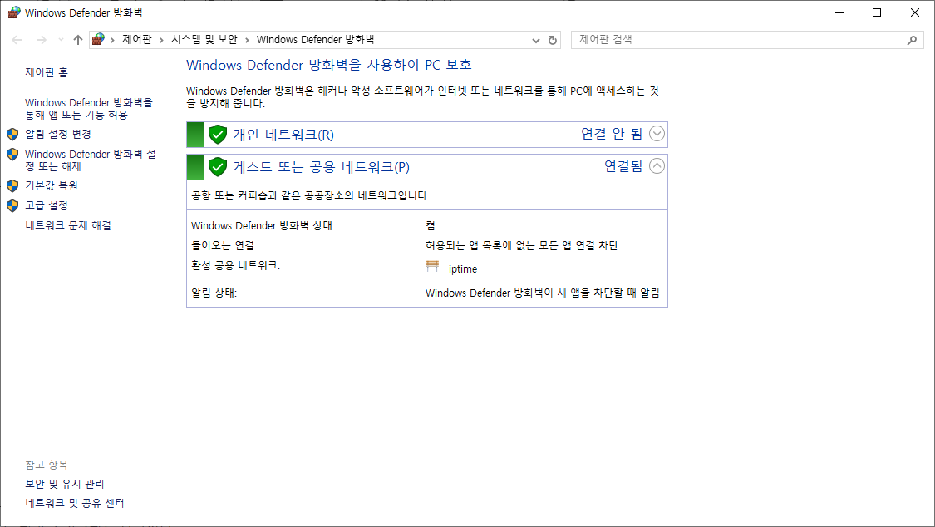This screenshot has width=935, height=527.
Task: Open 방화벽 설정 또는 해제 link
Action: 90,160
